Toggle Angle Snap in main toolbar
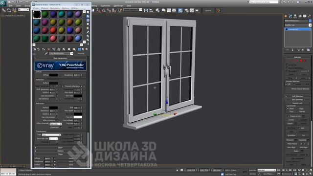313x176 pixels. click(x=104, y=10)
